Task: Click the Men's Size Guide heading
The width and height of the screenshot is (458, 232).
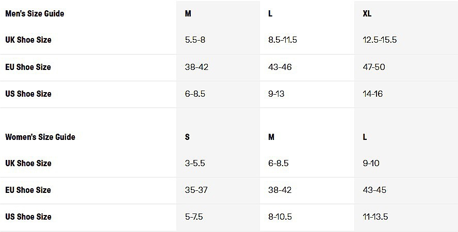Action: pos(35,14)
